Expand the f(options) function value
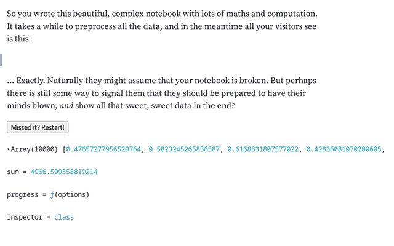394x246 pixels. click(70, 194)
